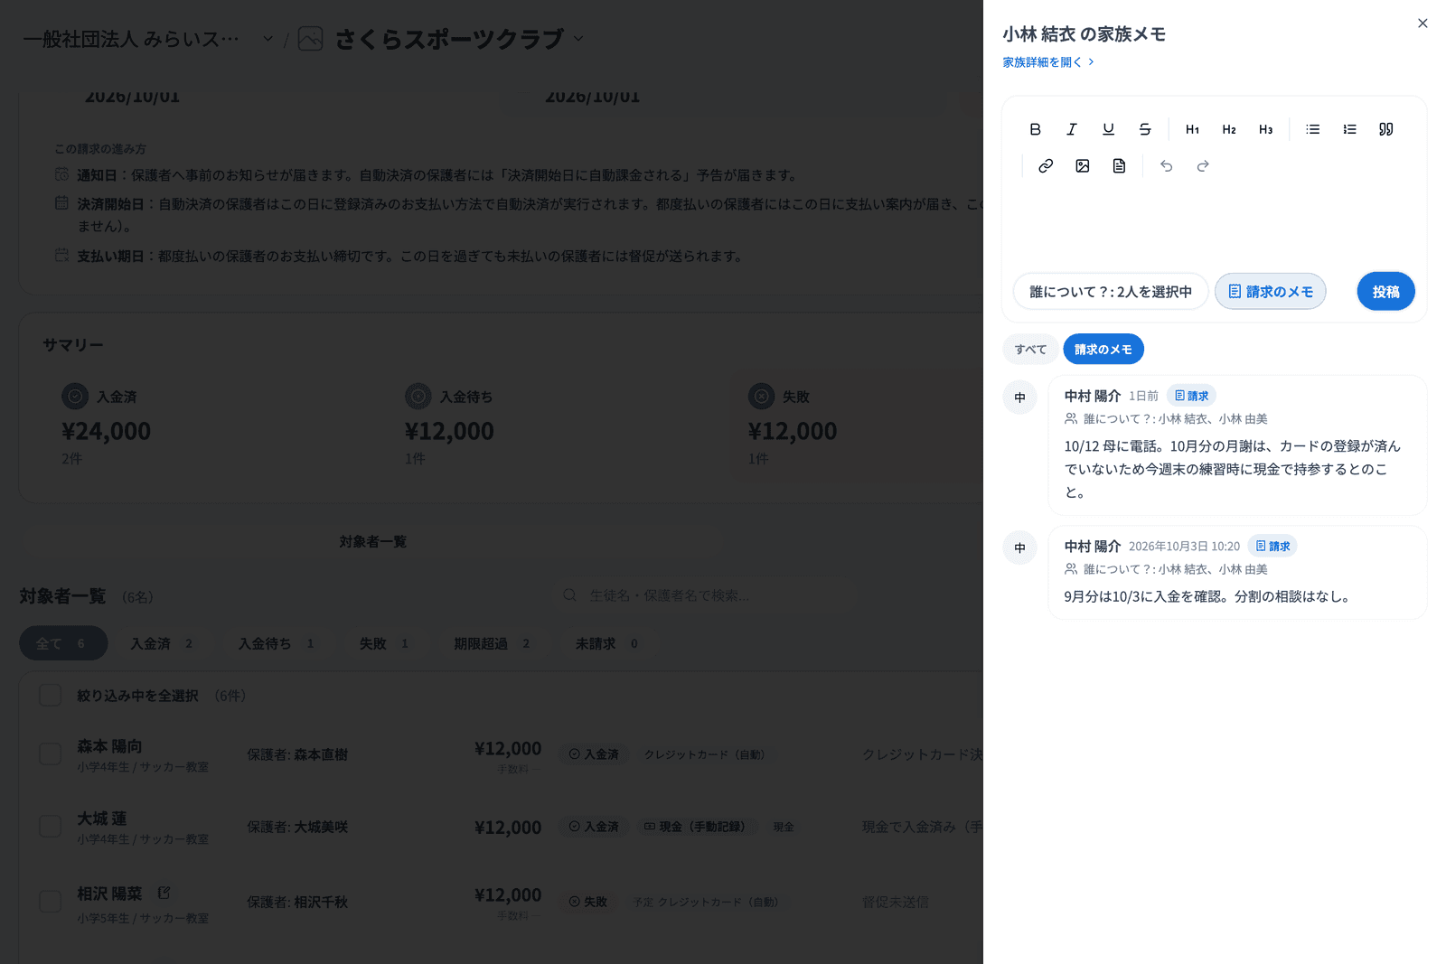Screen dimensions: 1446x964
Task: Click 請求 tag on 2026年10月3日 memo
Action: pos(1272,547)
